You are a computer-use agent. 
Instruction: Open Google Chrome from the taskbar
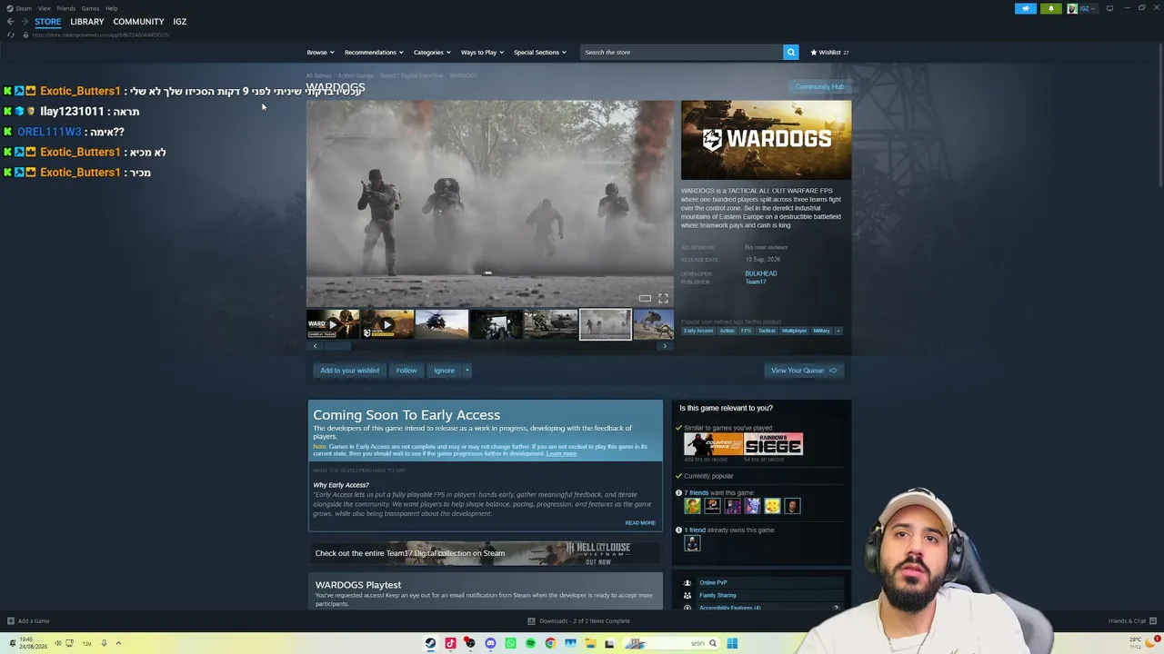click(550, 643)
